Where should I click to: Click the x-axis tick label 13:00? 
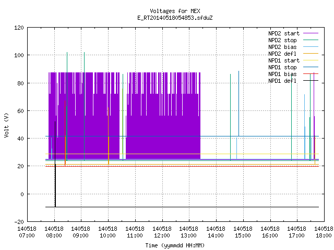188,235
